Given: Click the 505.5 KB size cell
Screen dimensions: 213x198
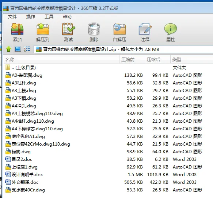Looking at the screenshot, I should [133, 182].
